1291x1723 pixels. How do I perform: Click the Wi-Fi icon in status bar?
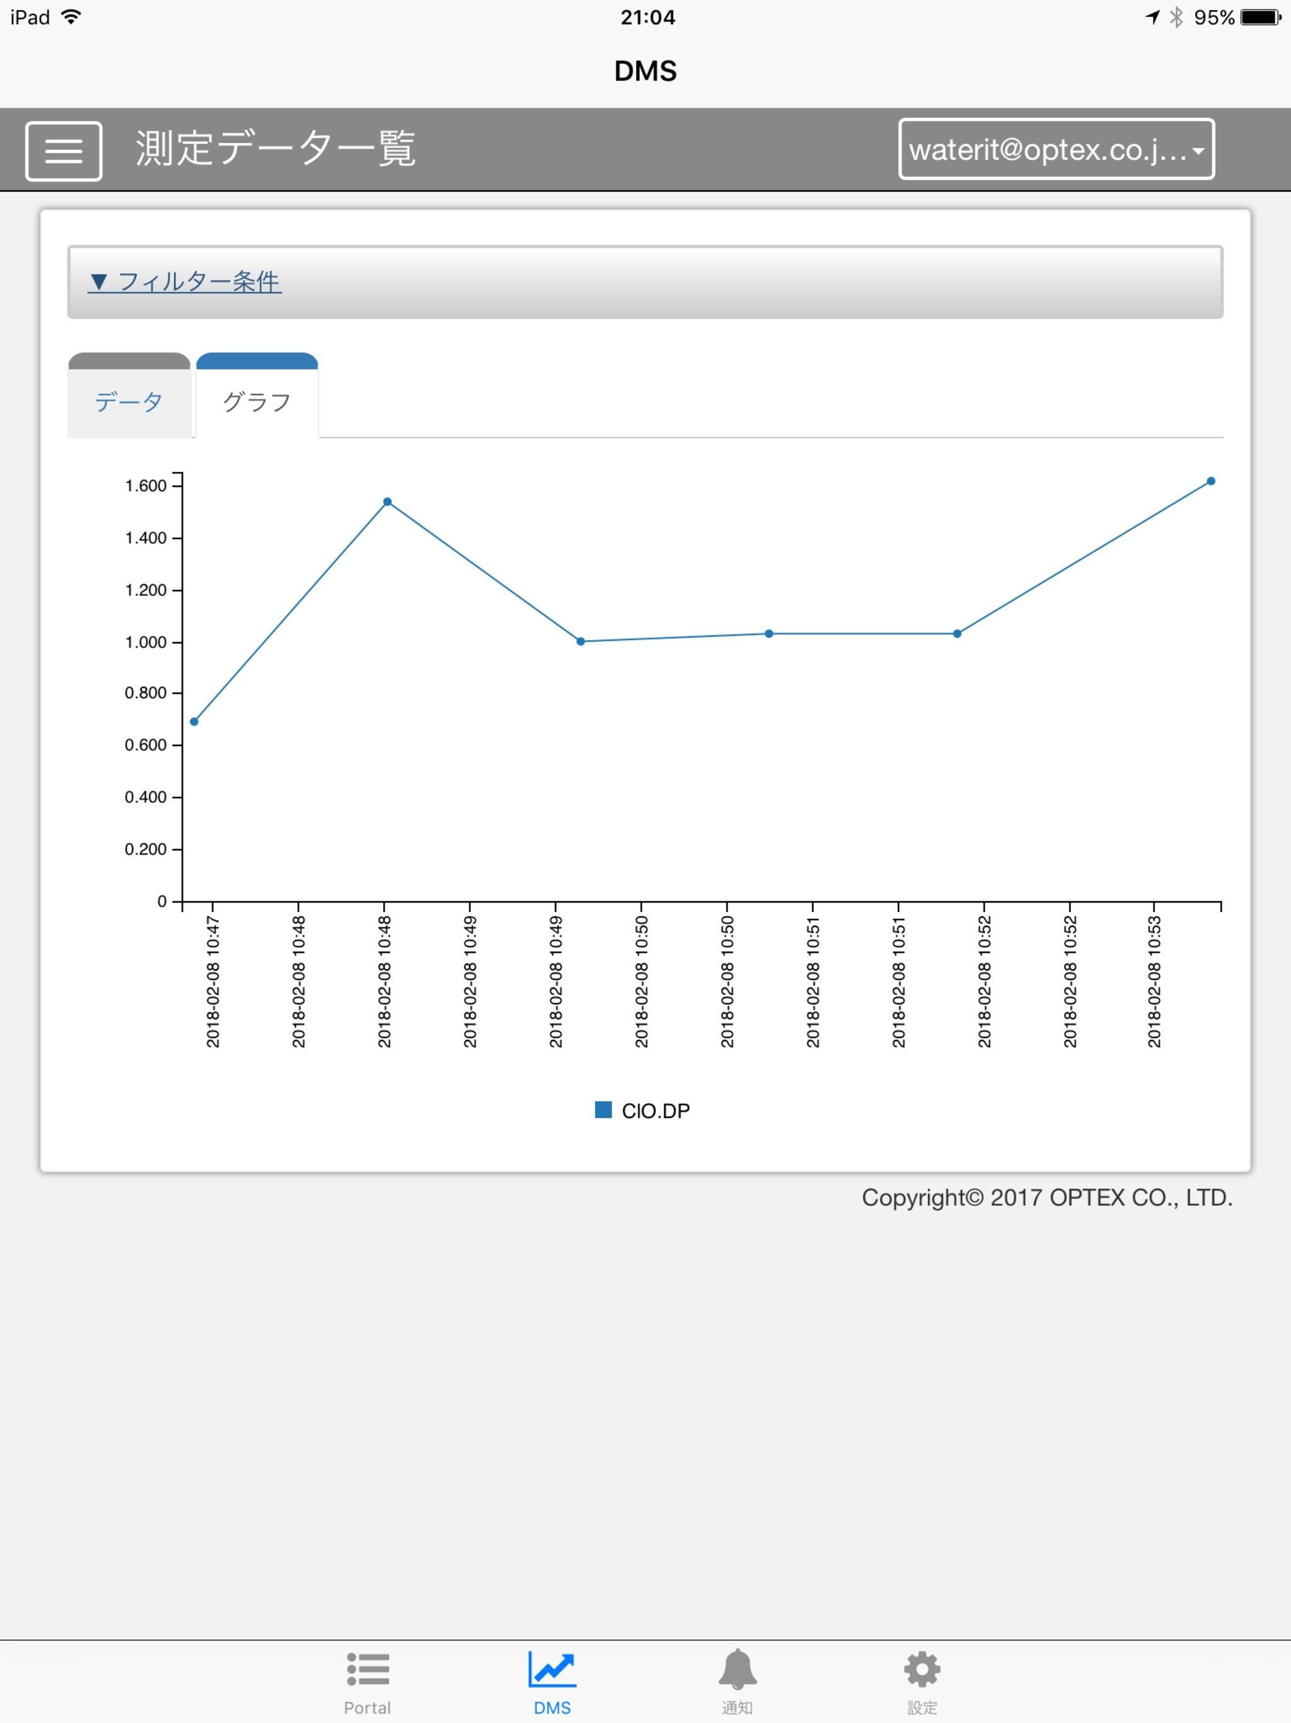[x=71, y=17]
